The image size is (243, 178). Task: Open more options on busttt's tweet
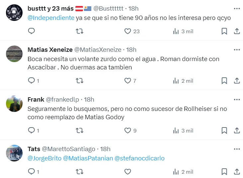pyautogui.click(x=237, y=8)
